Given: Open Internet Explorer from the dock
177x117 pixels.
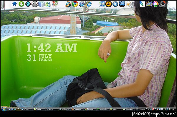Looking at the screenshot, I should coord(89,4).
